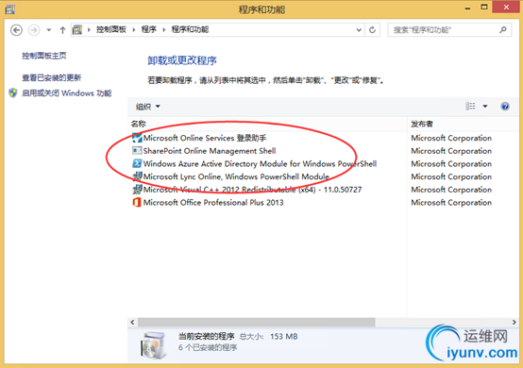This screenshot has height=368, width=523.
Task: Click the horizontal scrollbar thumb
Action: pyautogui.click(x=257, y=323)
